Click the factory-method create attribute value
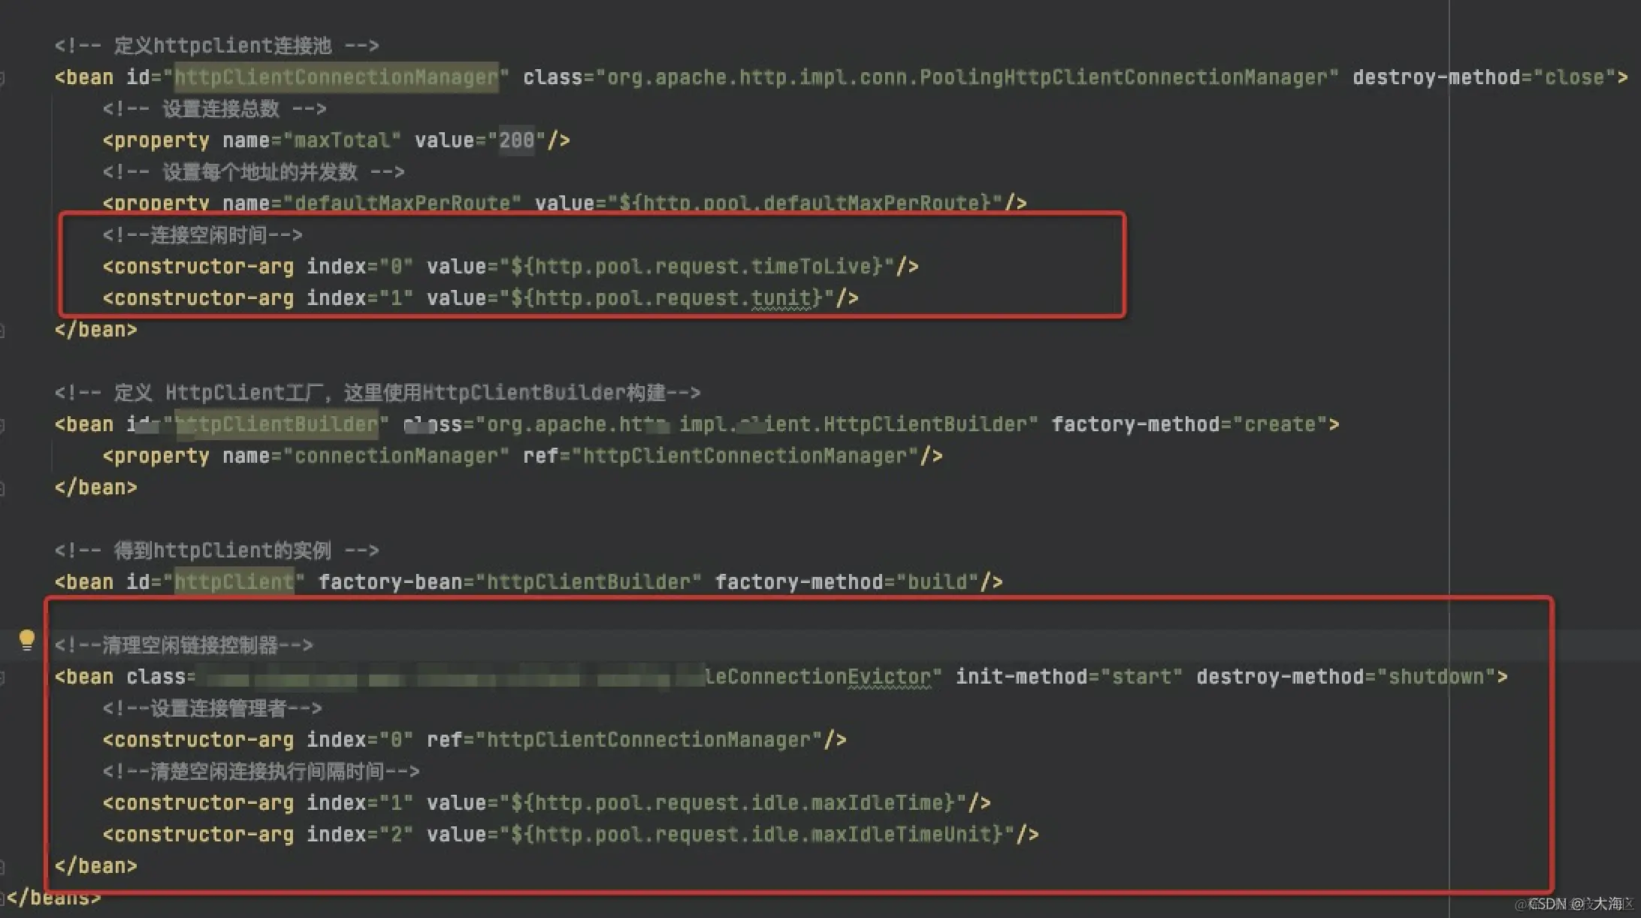 (x=1280, y=424)
